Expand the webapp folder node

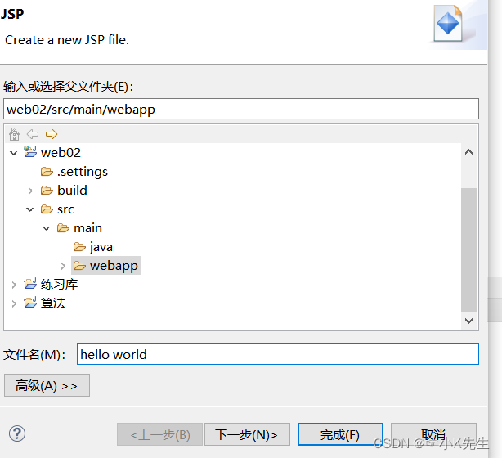click(63, 266)
